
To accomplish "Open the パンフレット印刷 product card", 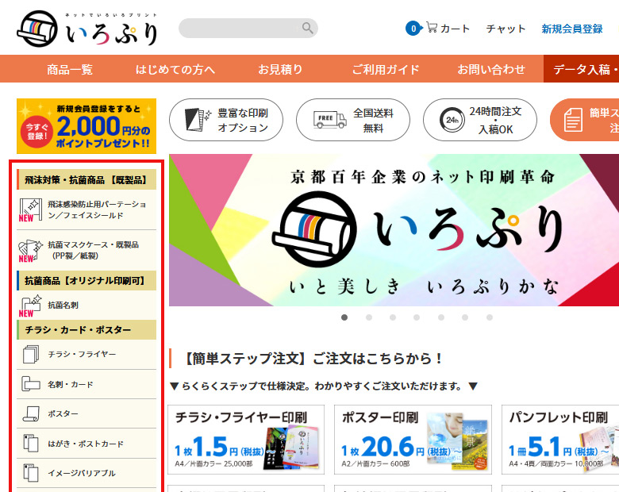I will [x=560, y=439].
